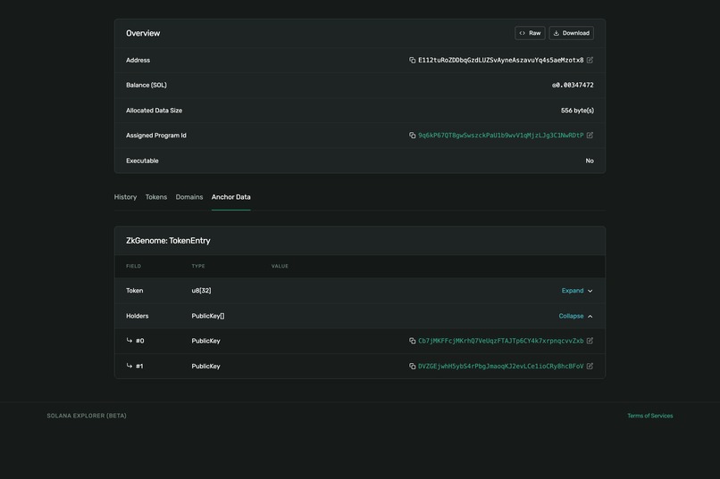Copy holder #1 public key
This screenshot has height=479, width=720.
click(412, 366)
